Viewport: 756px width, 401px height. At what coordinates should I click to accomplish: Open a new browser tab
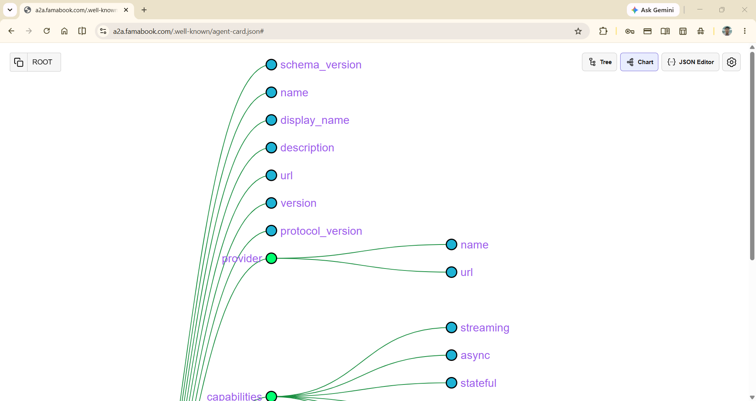[x=144, y=10]
